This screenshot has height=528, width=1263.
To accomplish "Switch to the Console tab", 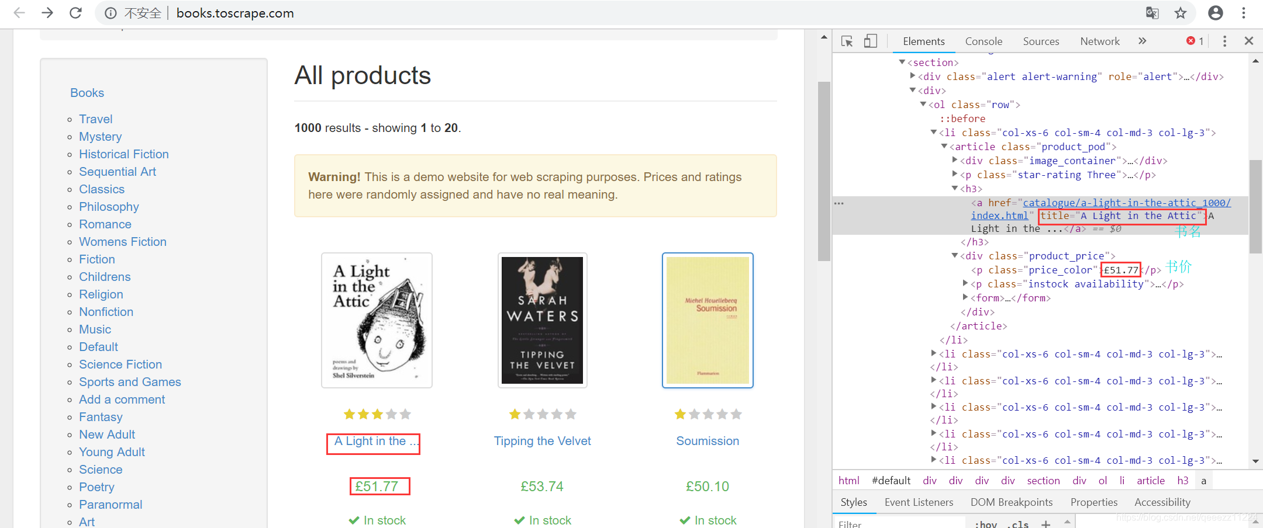I will (x=984, y=41).
